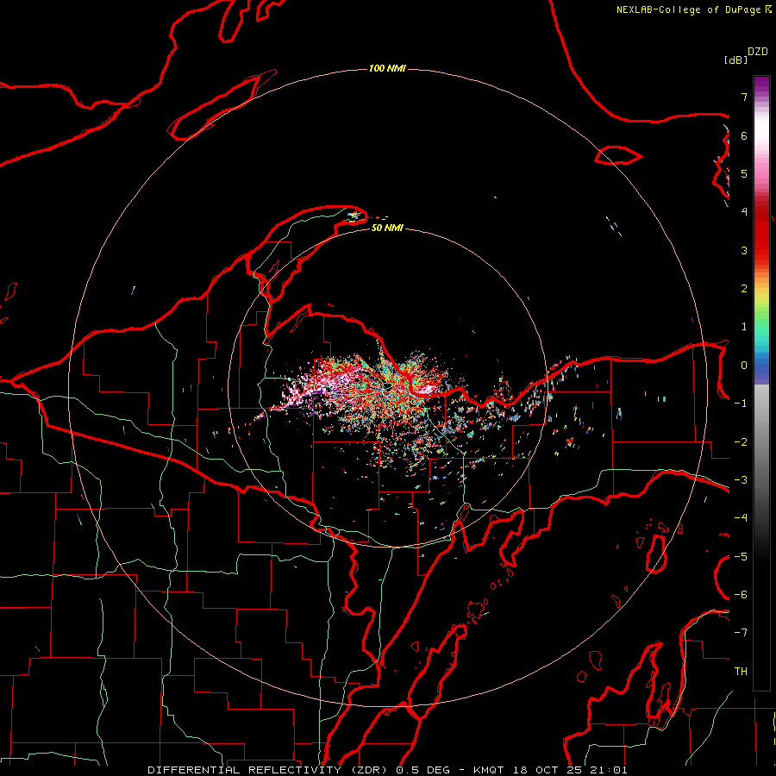
Task: Click the Differential Reflectivity caption text
Action: 387,770
